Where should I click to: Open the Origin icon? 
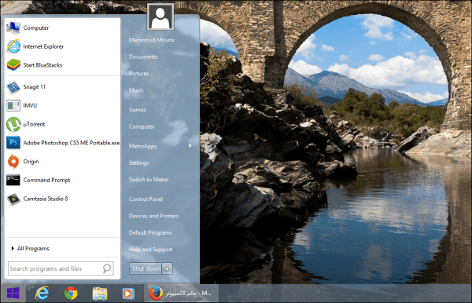[13, 161]
